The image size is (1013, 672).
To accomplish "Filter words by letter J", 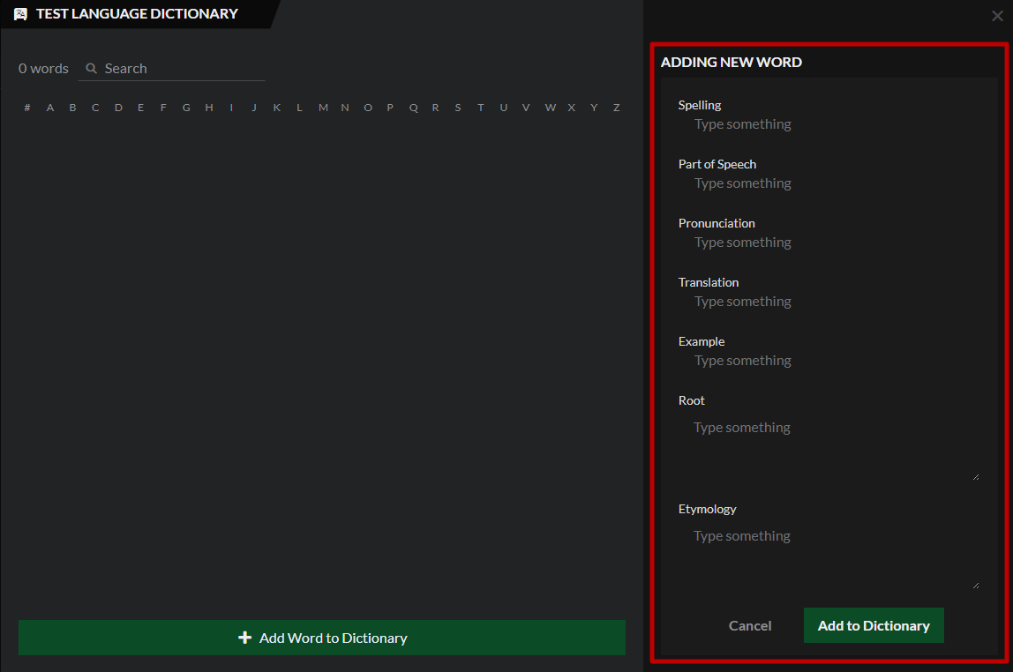I will [x=254, y=108].
